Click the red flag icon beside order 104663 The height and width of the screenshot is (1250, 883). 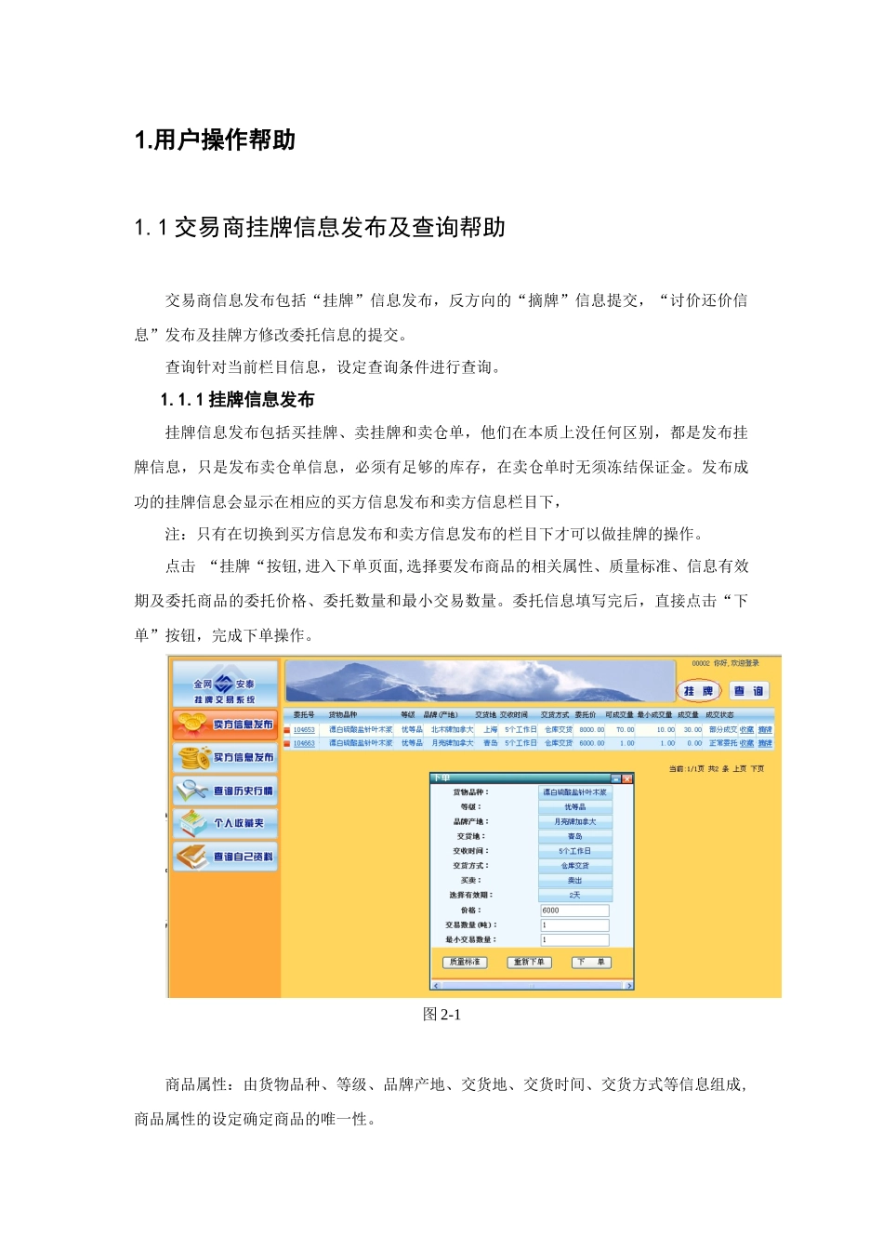tap(287, 743)
